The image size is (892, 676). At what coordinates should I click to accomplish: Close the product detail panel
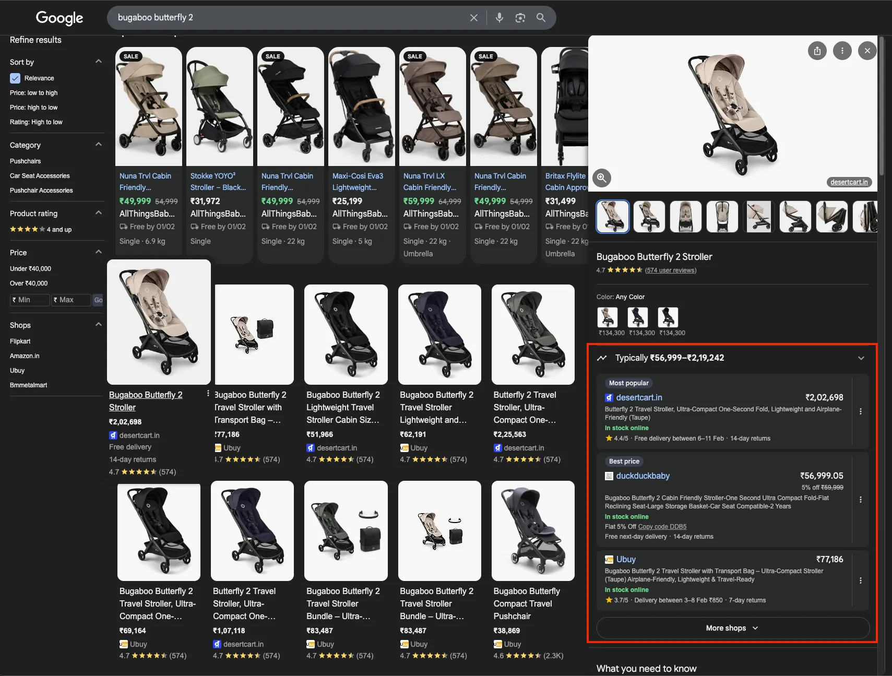(867, 51)
